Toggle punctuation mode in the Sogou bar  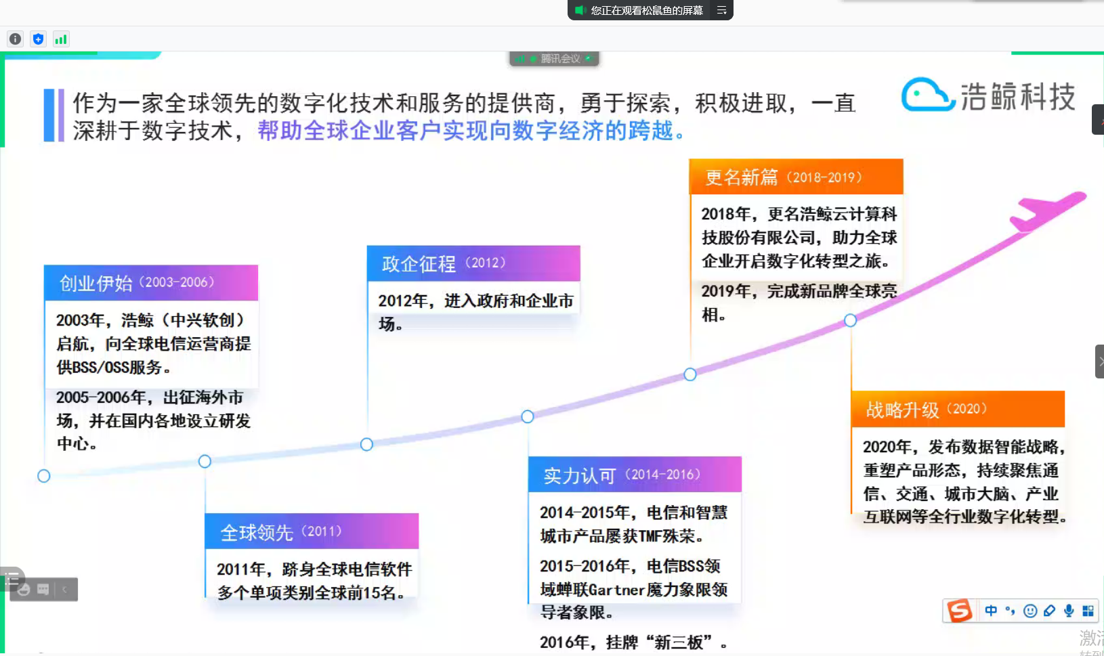click(x=1010, y=611)
